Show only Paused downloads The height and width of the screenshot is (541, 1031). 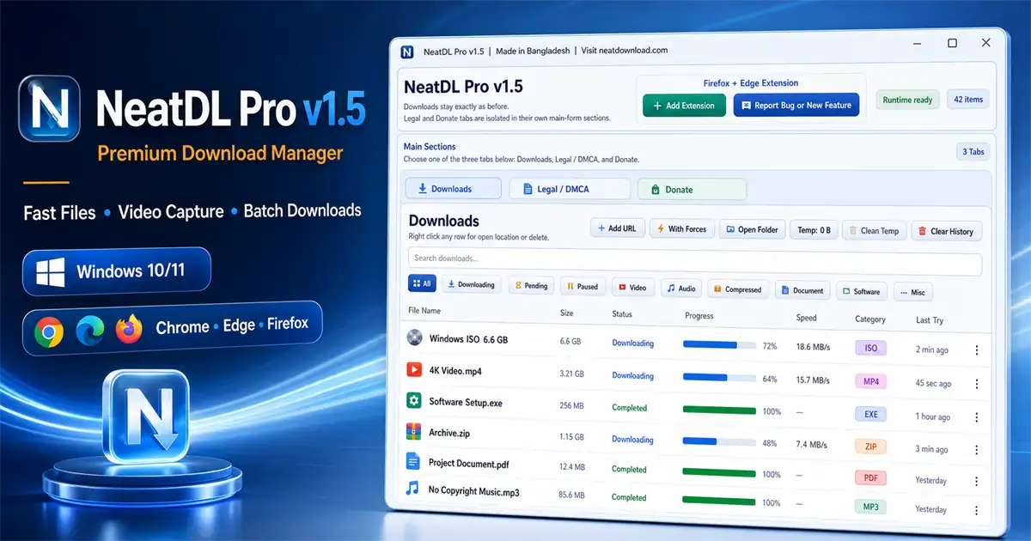[x=582, y=286]
